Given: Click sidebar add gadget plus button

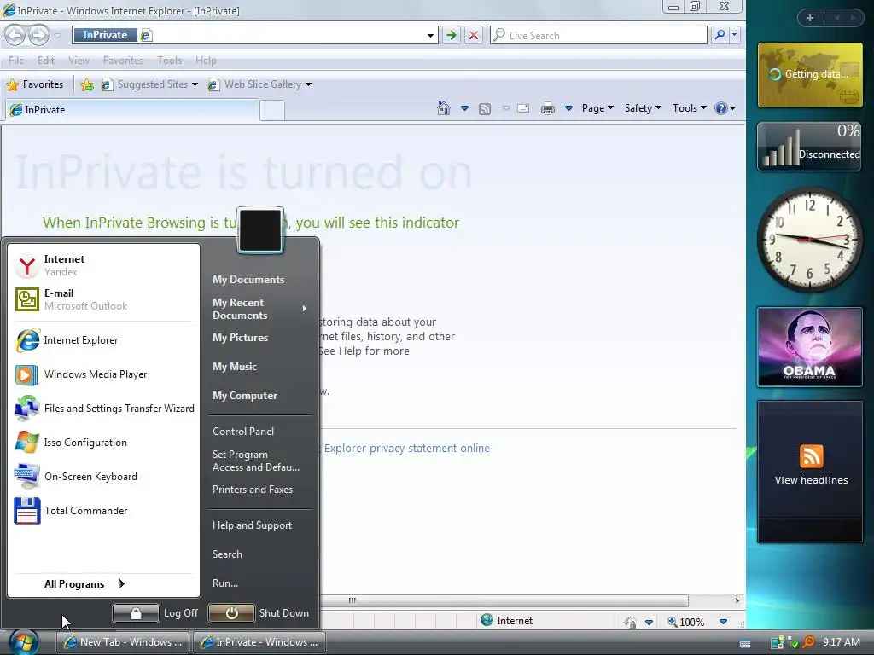Looking at the screenshot, I should coord(810,18).
